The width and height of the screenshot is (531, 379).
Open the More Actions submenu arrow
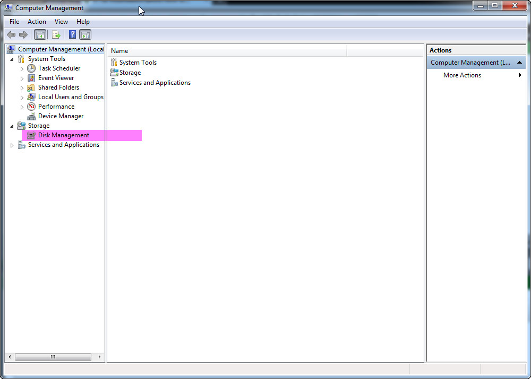(x=520, y=75)
